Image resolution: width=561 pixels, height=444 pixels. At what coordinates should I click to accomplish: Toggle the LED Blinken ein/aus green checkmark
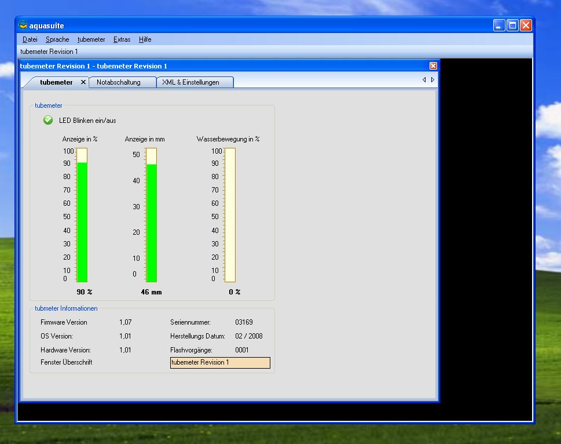pos(48,120)
